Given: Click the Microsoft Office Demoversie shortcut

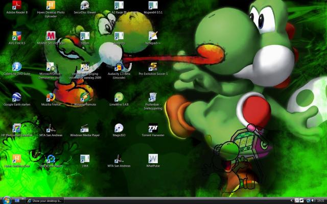Looking at the screenshot, I should (51, 67).
